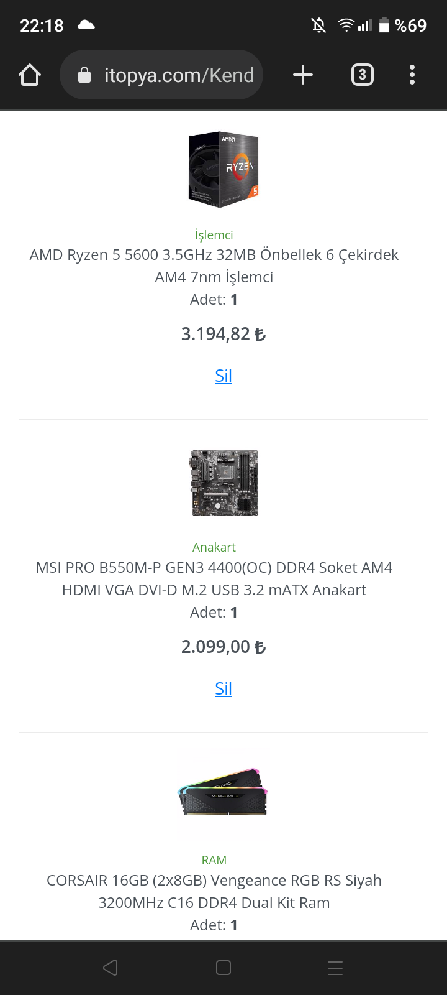
Task: Tap the İşlemci category label
Action: click(214, 235)
